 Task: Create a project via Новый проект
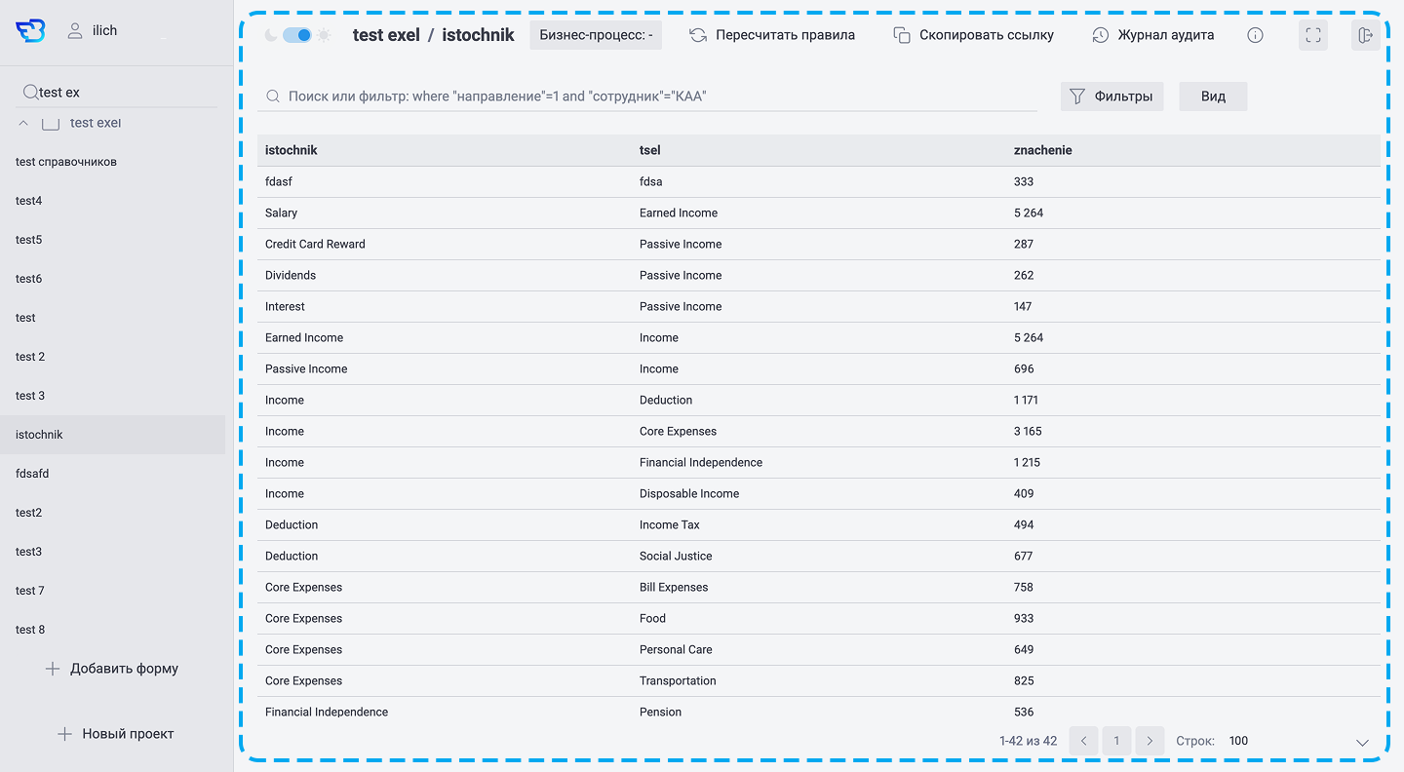[115, 734]
